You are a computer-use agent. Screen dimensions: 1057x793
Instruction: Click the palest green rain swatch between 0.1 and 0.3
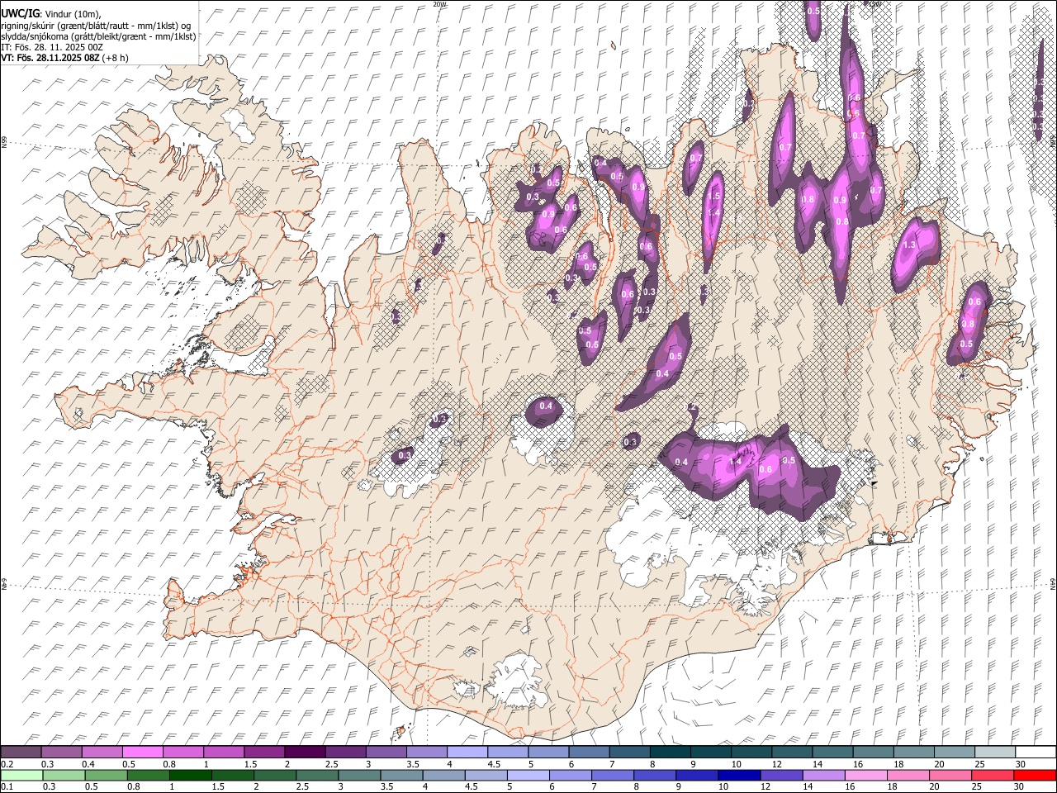(x=21, y=775)
